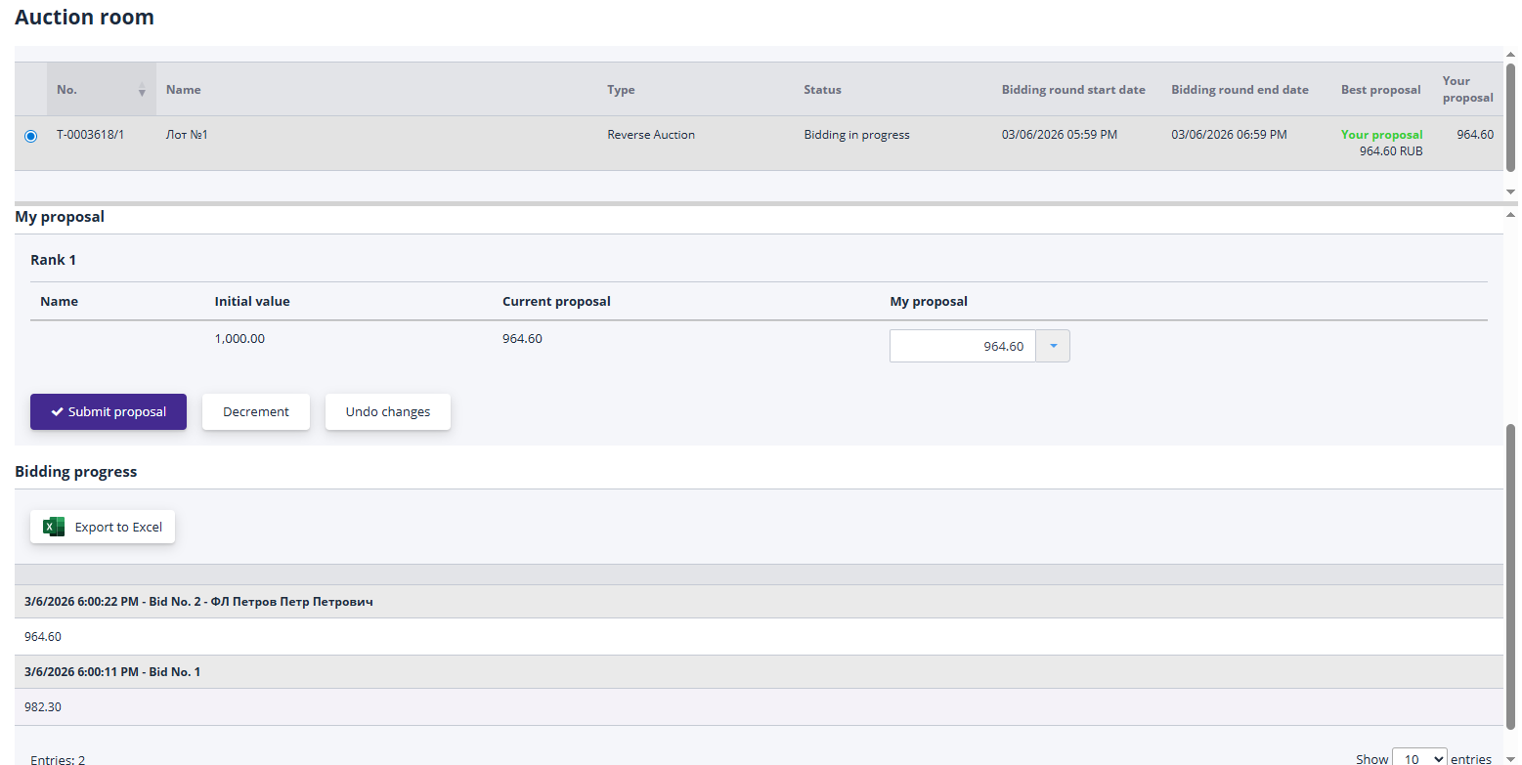This screenshot has width=1522, height=765.
Task: Sort by Status column header
Action: pyautogui.click(x=822, y=90)
